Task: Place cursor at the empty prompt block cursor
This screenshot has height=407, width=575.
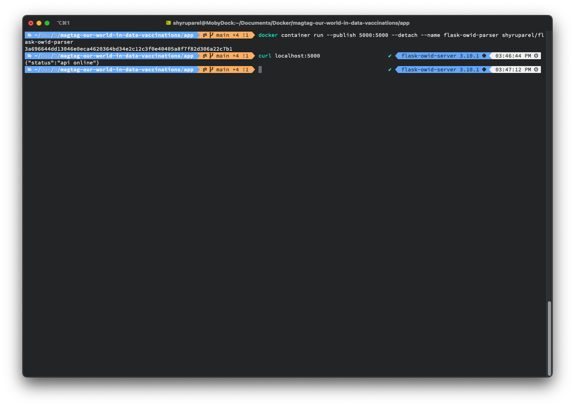Action: pos(260,70)
